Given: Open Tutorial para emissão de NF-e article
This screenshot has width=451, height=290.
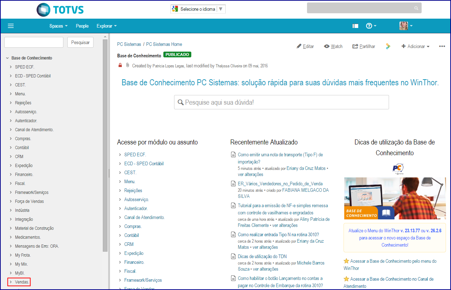Looking at the screenshot, I should click(x=283, y=209).
